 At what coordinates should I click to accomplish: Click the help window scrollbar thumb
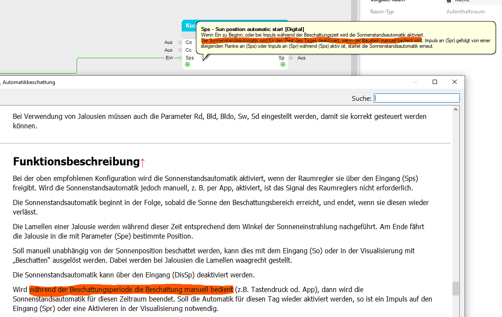(456, 288)
